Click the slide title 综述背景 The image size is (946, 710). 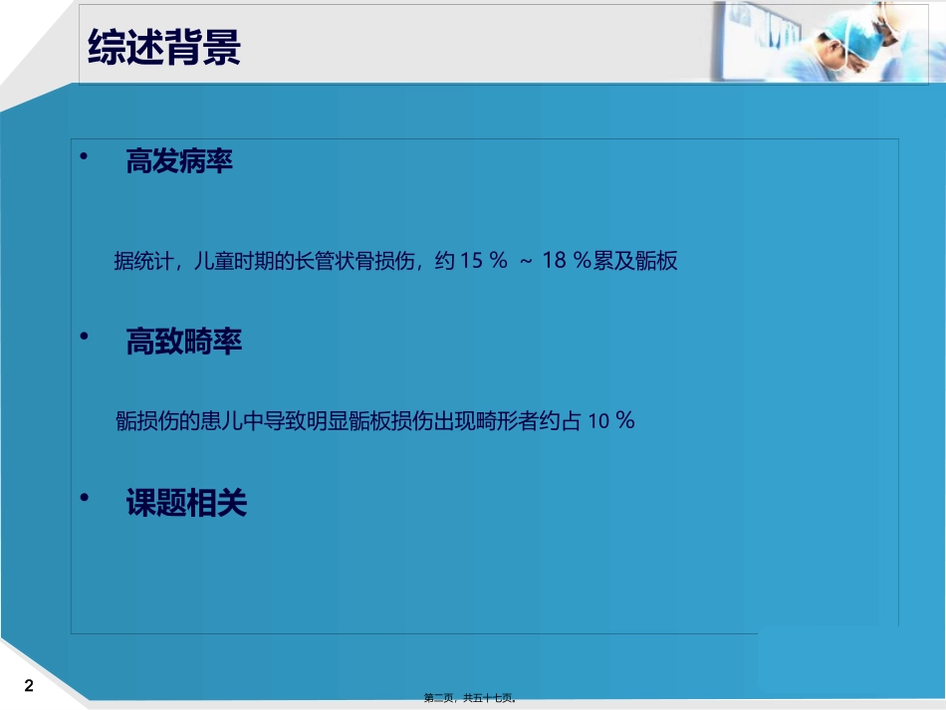click(x=164, y=47)
